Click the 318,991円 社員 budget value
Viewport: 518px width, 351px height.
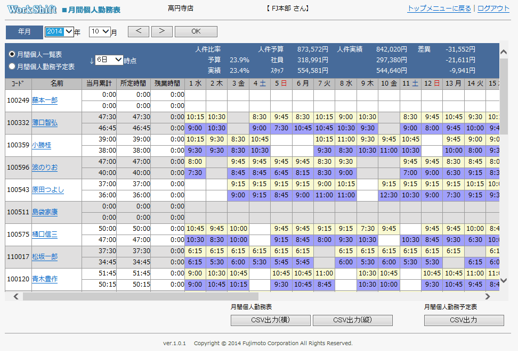point(312,60)
